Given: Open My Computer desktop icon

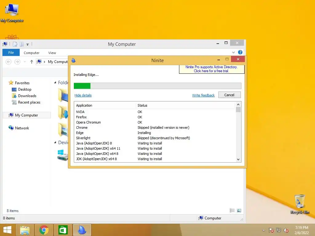Looking at the screenshot, I should tap(12, 13).
